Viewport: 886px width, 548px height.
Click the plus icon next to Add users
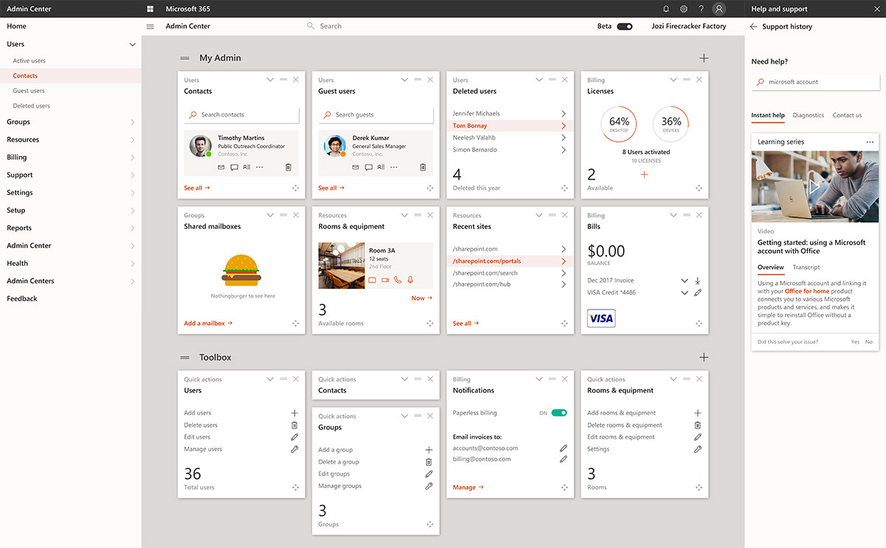click(295, 413)
